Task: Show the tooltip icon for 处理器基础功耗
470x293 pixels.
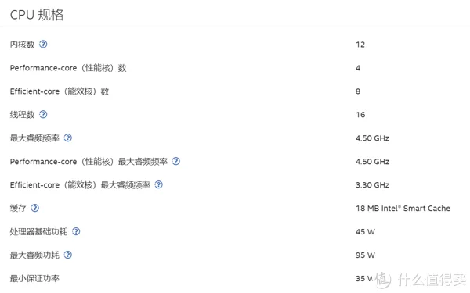Action: coord(76,231)
